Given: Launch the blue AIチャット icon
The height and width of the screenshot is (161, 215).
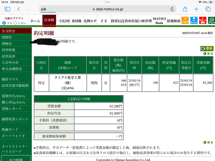Looking at the screenshot, I should 194,20.
